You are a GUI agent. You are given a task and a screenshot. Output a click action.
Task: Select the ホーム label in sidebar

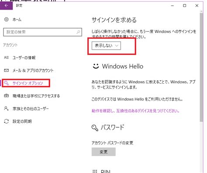click(17, 20)
